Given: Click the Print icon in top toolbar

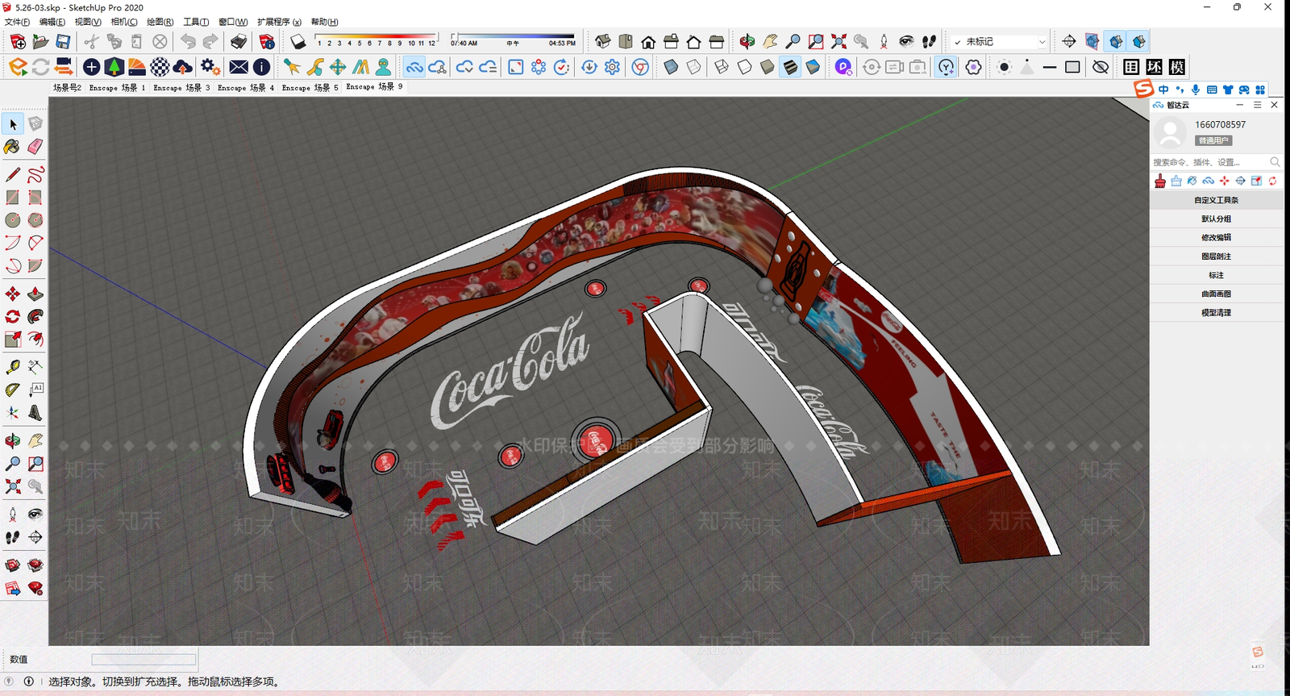Looking at the screenshot, I should [239, 41].
